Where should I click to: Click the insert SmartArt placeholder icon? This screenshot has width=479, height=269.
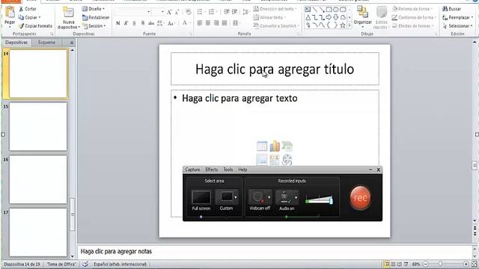pos(287,146)
